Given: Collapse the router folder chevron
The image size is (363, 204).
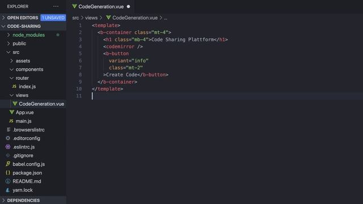Looking at the screenshot, I should click(11, 78).
